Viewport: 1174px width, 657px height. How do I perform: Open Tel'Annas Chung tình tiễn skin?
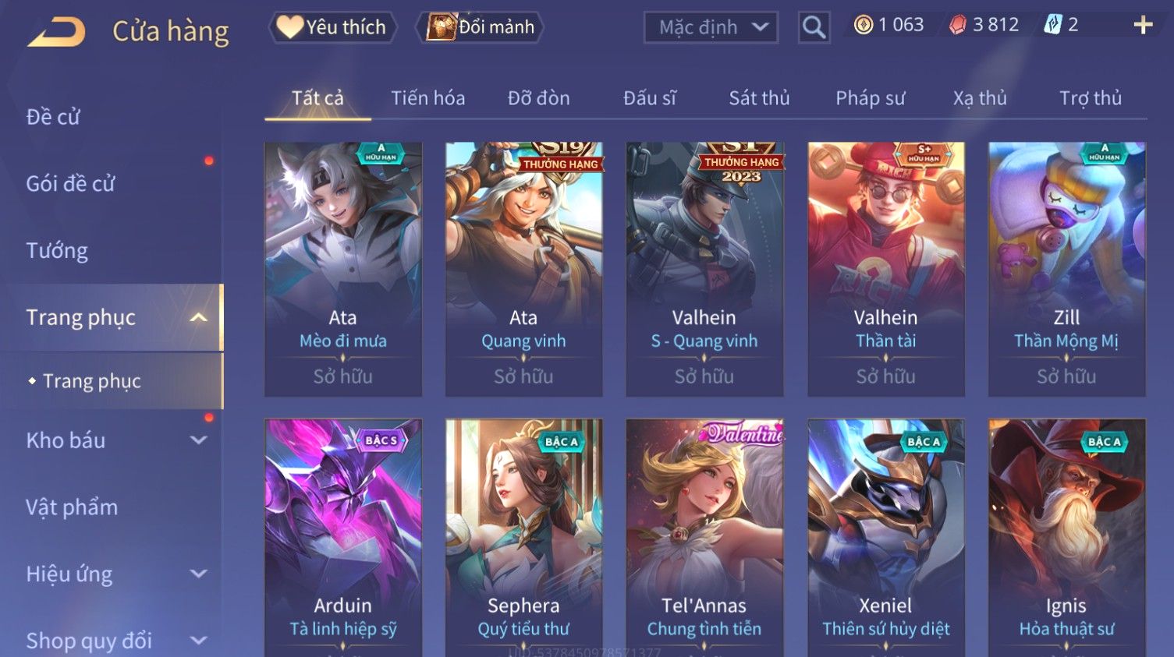tap(704, 538)
